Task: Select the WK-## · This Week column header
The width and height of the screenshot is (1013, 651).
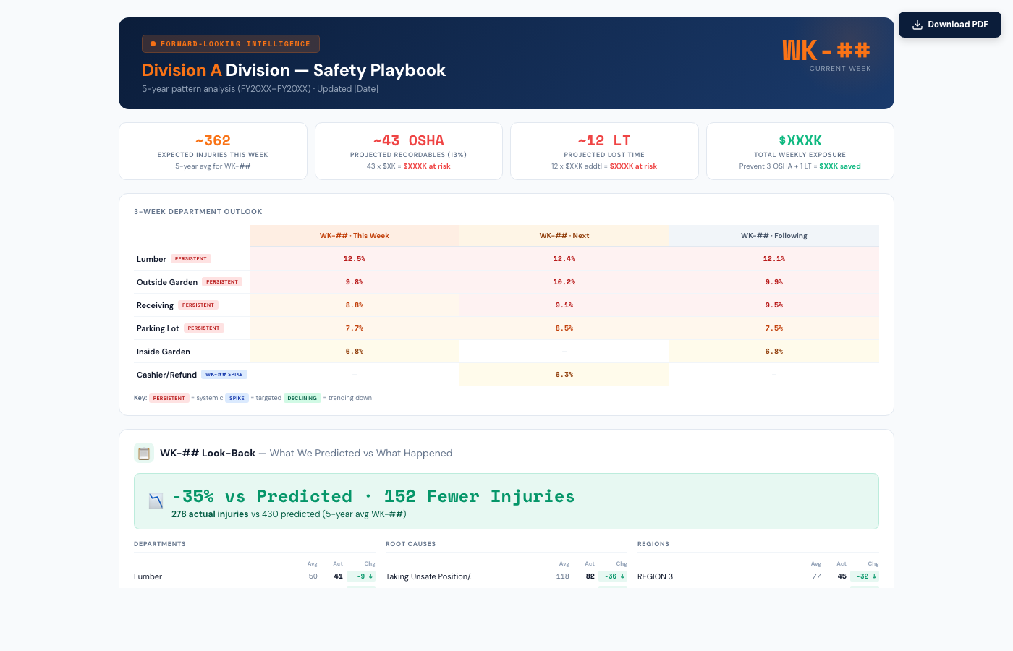Action: coord(354,236)
